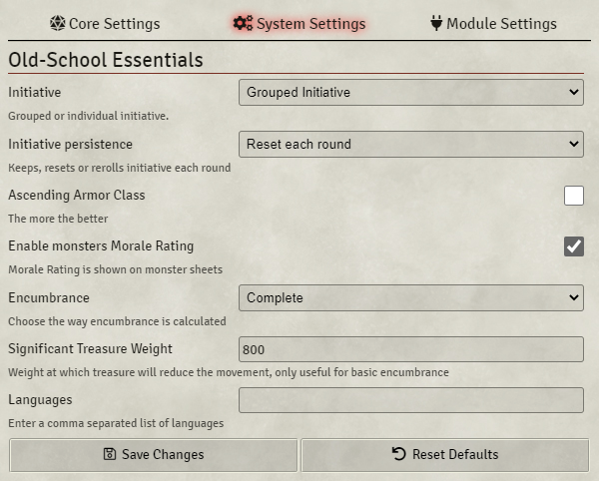Switch to the Core Settings tab
This screenshot has height=481, width=599.
105,24
